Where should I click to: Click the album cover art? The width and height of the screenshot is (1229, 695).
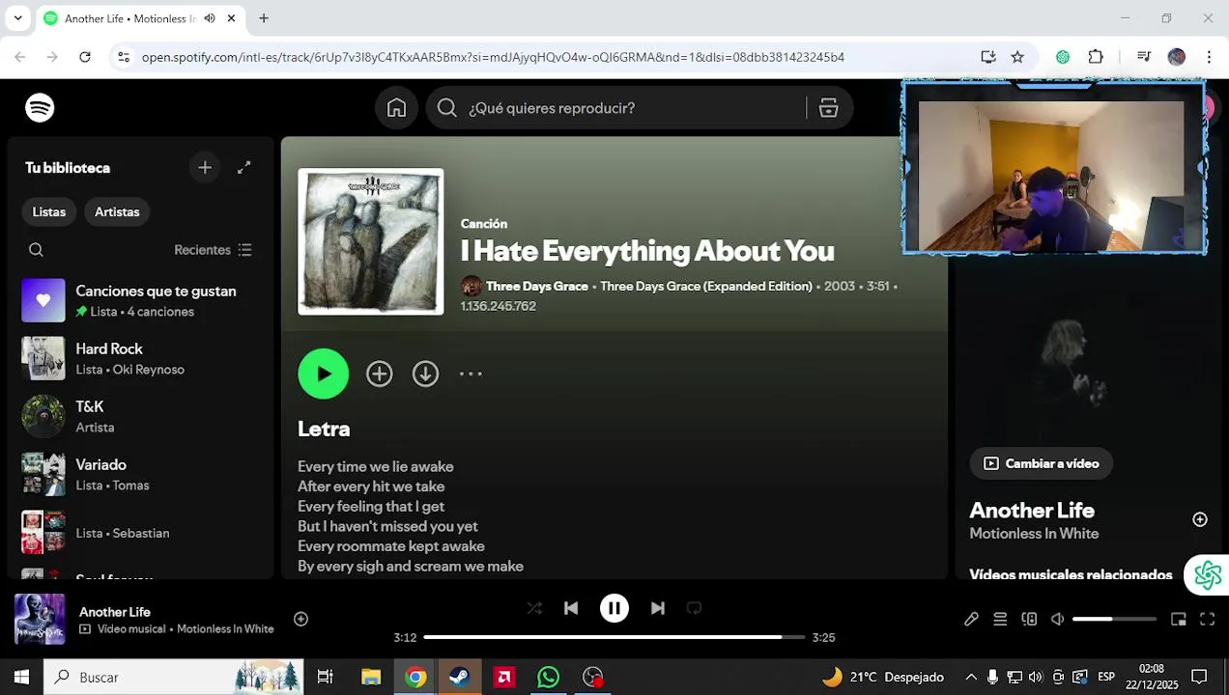[x=371, y=241]
